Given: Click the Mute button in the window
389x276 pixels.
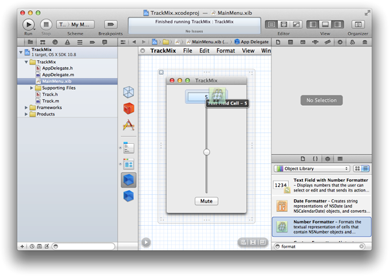Looking at the screenshot, I should (206, 201).
